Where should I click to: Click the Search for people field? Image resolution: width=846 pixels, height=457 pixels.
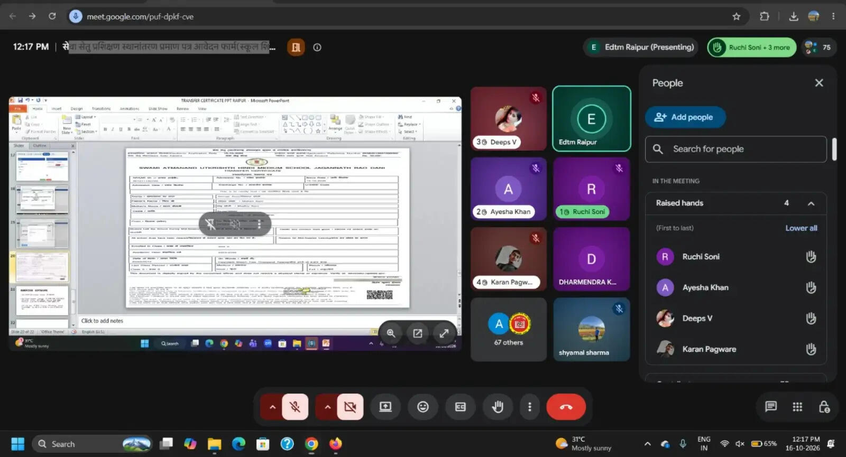point(735,149)
